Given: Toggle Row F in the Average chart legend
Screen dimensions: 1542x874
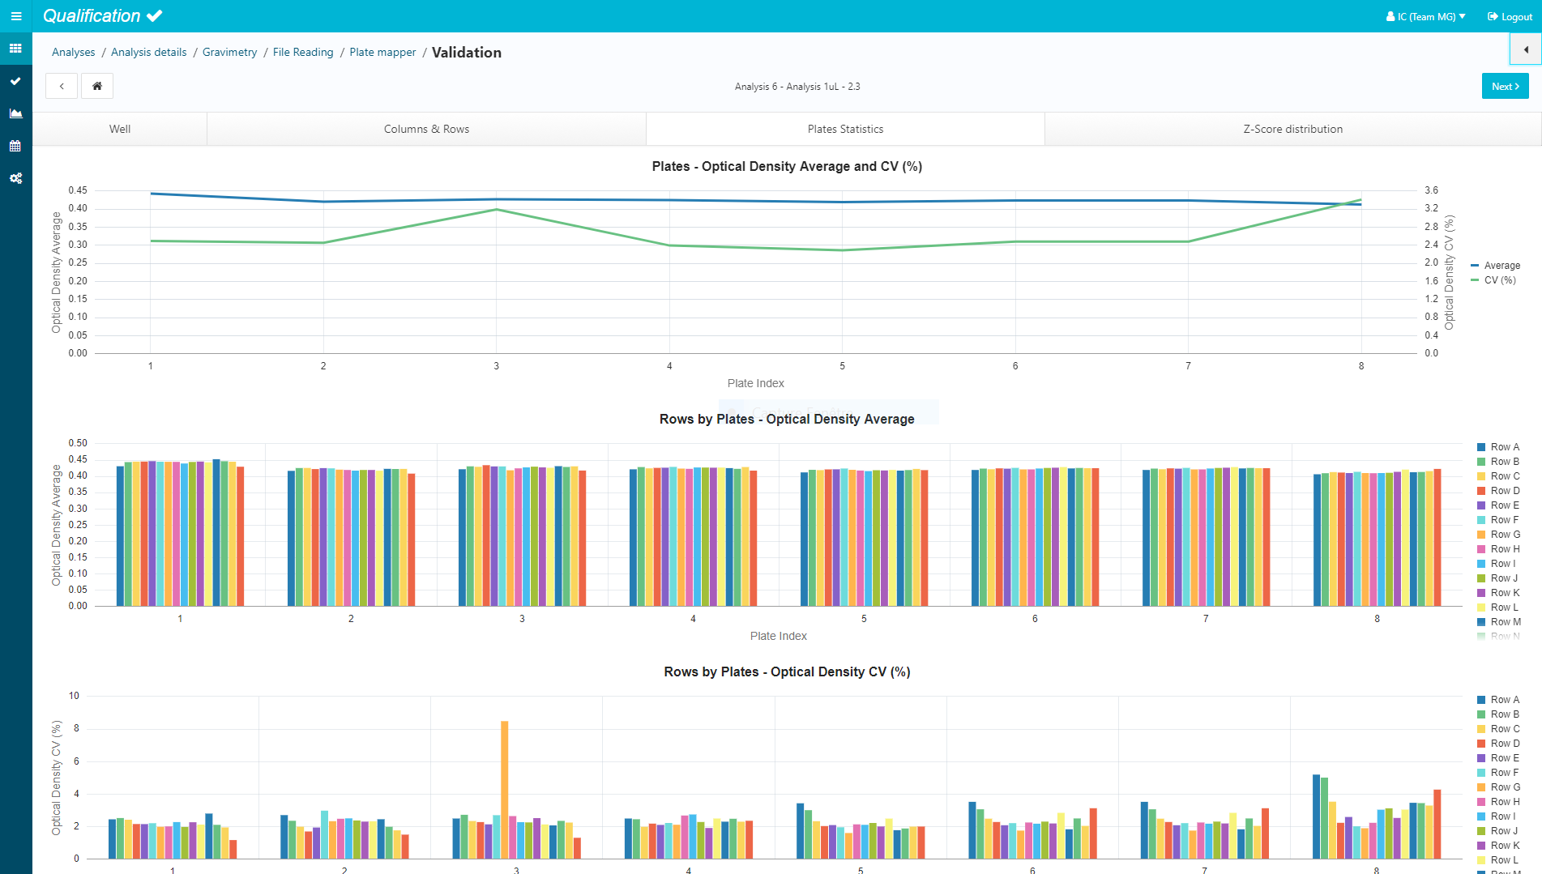Looking at the screenshot, I should pos(1498,520).
